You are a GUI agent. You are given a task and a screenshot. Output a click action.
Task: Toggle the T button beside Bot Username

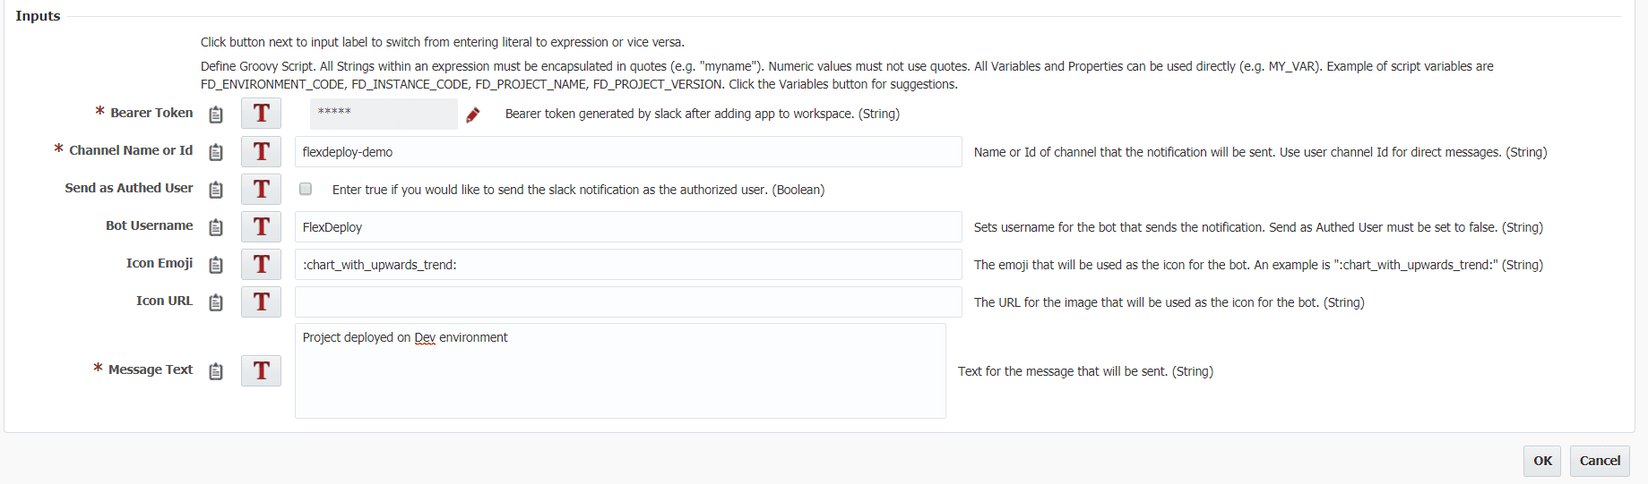261,226
